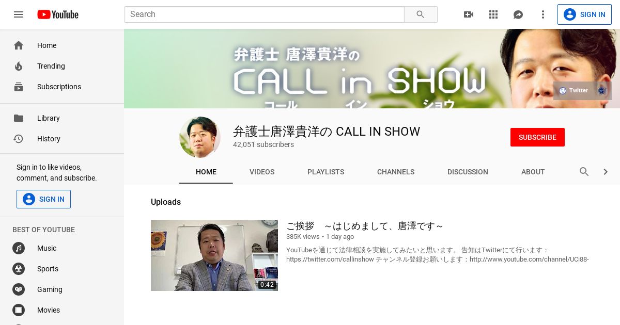Image resolution: width=620 pixels, height=325 pixels.
Task: Open the YouTube apps grid icon
Action: point(493,14)
